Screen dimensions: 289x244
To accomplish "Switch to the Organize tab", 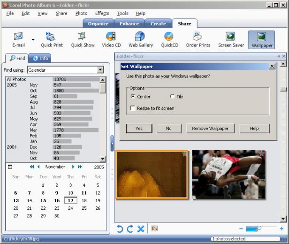I will pyautogui.click(x=98, y=23).
